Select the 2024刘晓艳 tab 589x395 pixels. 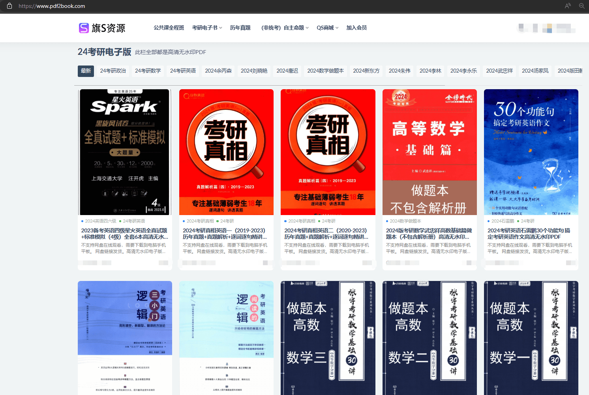point(254,71)
